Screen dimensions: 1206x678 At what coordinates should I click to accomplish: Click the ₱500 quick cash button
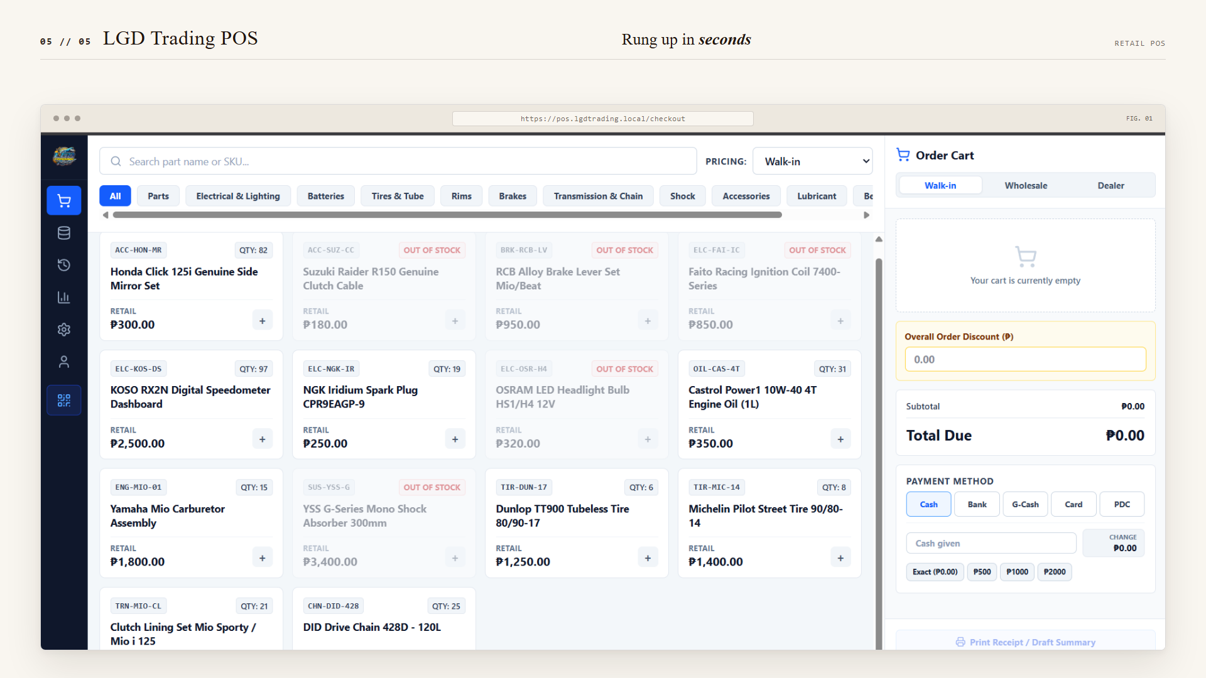pyautogui.click(x=982, y=572)
